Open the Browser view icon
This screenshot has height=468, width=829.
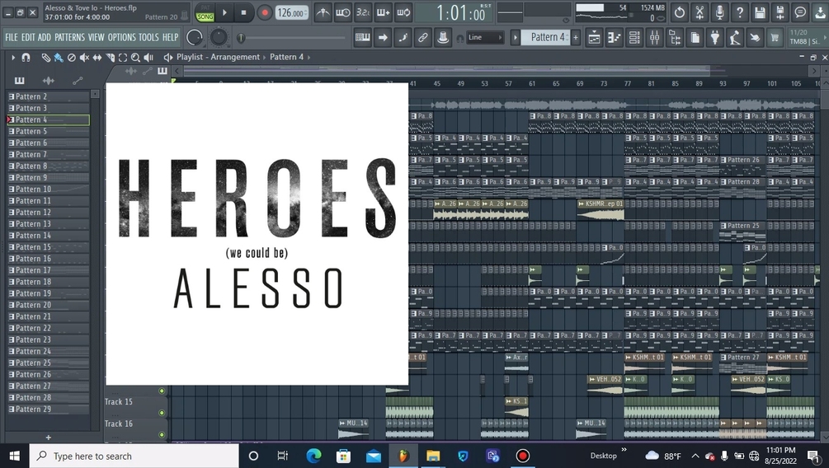click(675, 38)
